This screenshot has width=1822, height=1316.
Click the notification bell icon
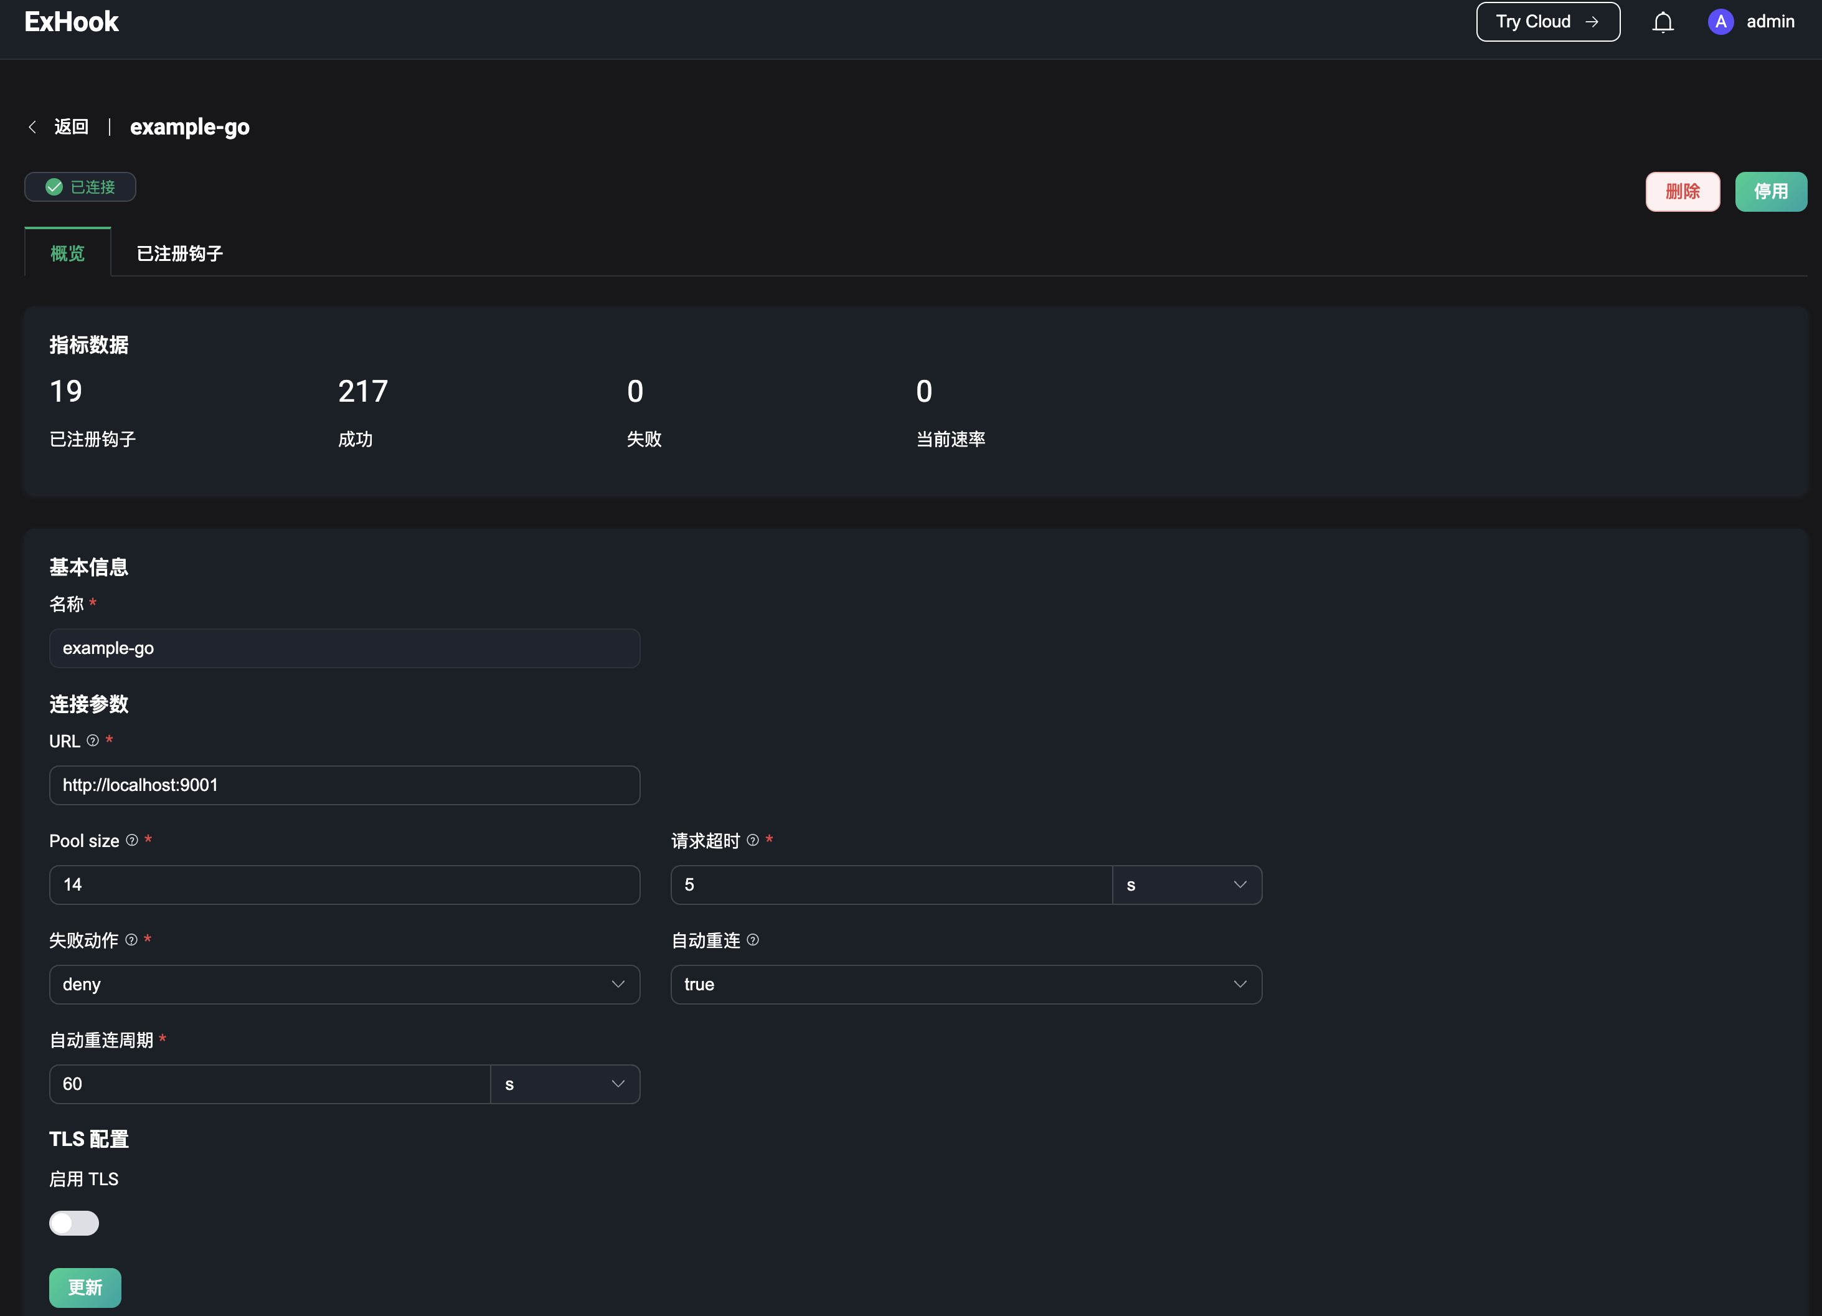click(1662, 22)
